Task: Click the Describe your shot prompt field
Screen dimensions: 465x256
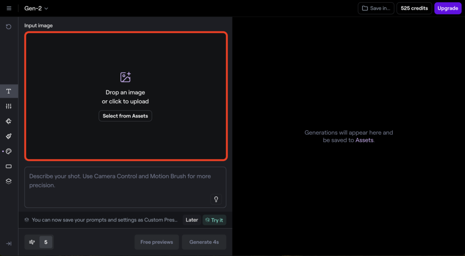Action: [x=118, y=181]
